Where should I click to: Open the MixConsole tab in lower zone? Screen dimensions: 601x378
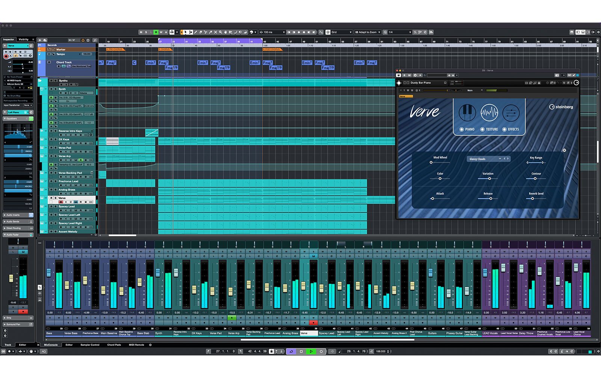(x=51, y=345)
